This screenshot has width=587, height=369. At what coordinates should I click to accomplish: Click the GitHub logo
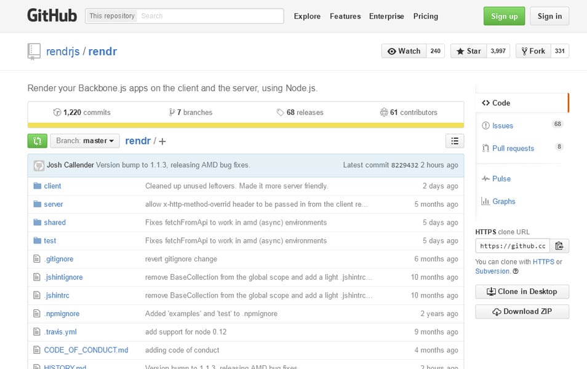coord(52,16)
